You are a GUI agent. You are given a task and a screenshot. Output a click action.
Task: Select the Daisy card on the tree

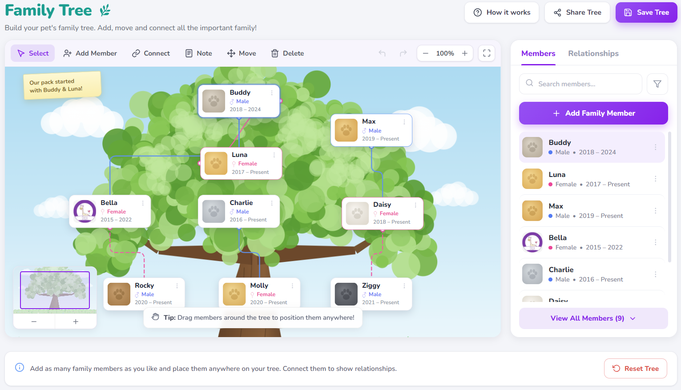pos(383,213)
